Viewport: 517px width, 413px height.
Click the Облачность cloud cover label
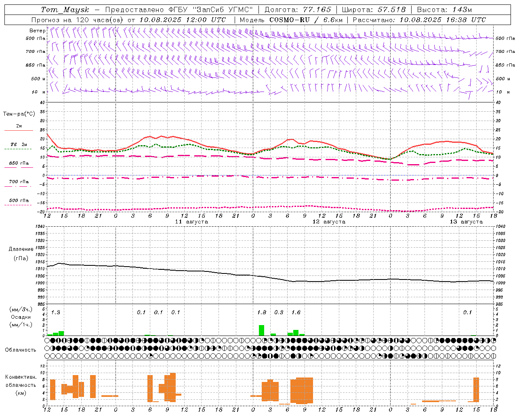coord(21,350)
